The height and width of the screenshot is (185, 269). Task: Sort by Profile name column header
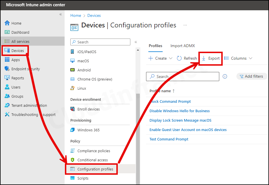pos(162,91)
